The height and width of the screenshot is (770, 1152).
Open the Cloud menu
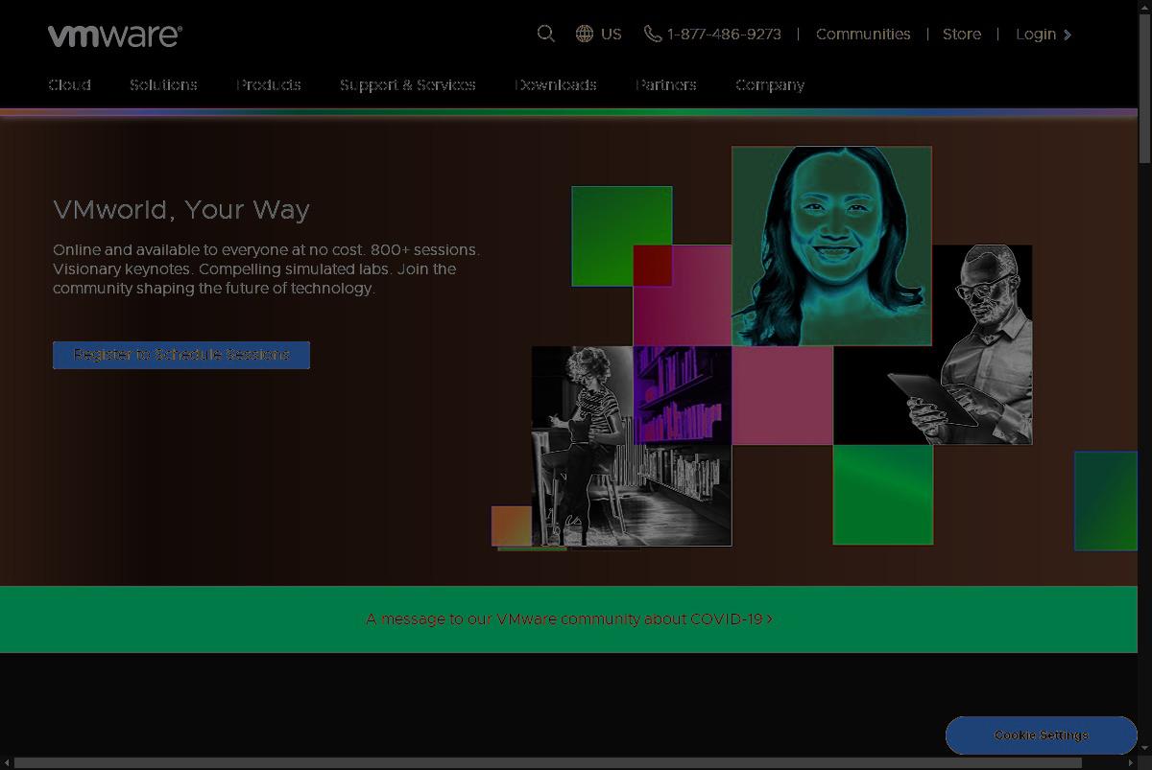point(70,84)
